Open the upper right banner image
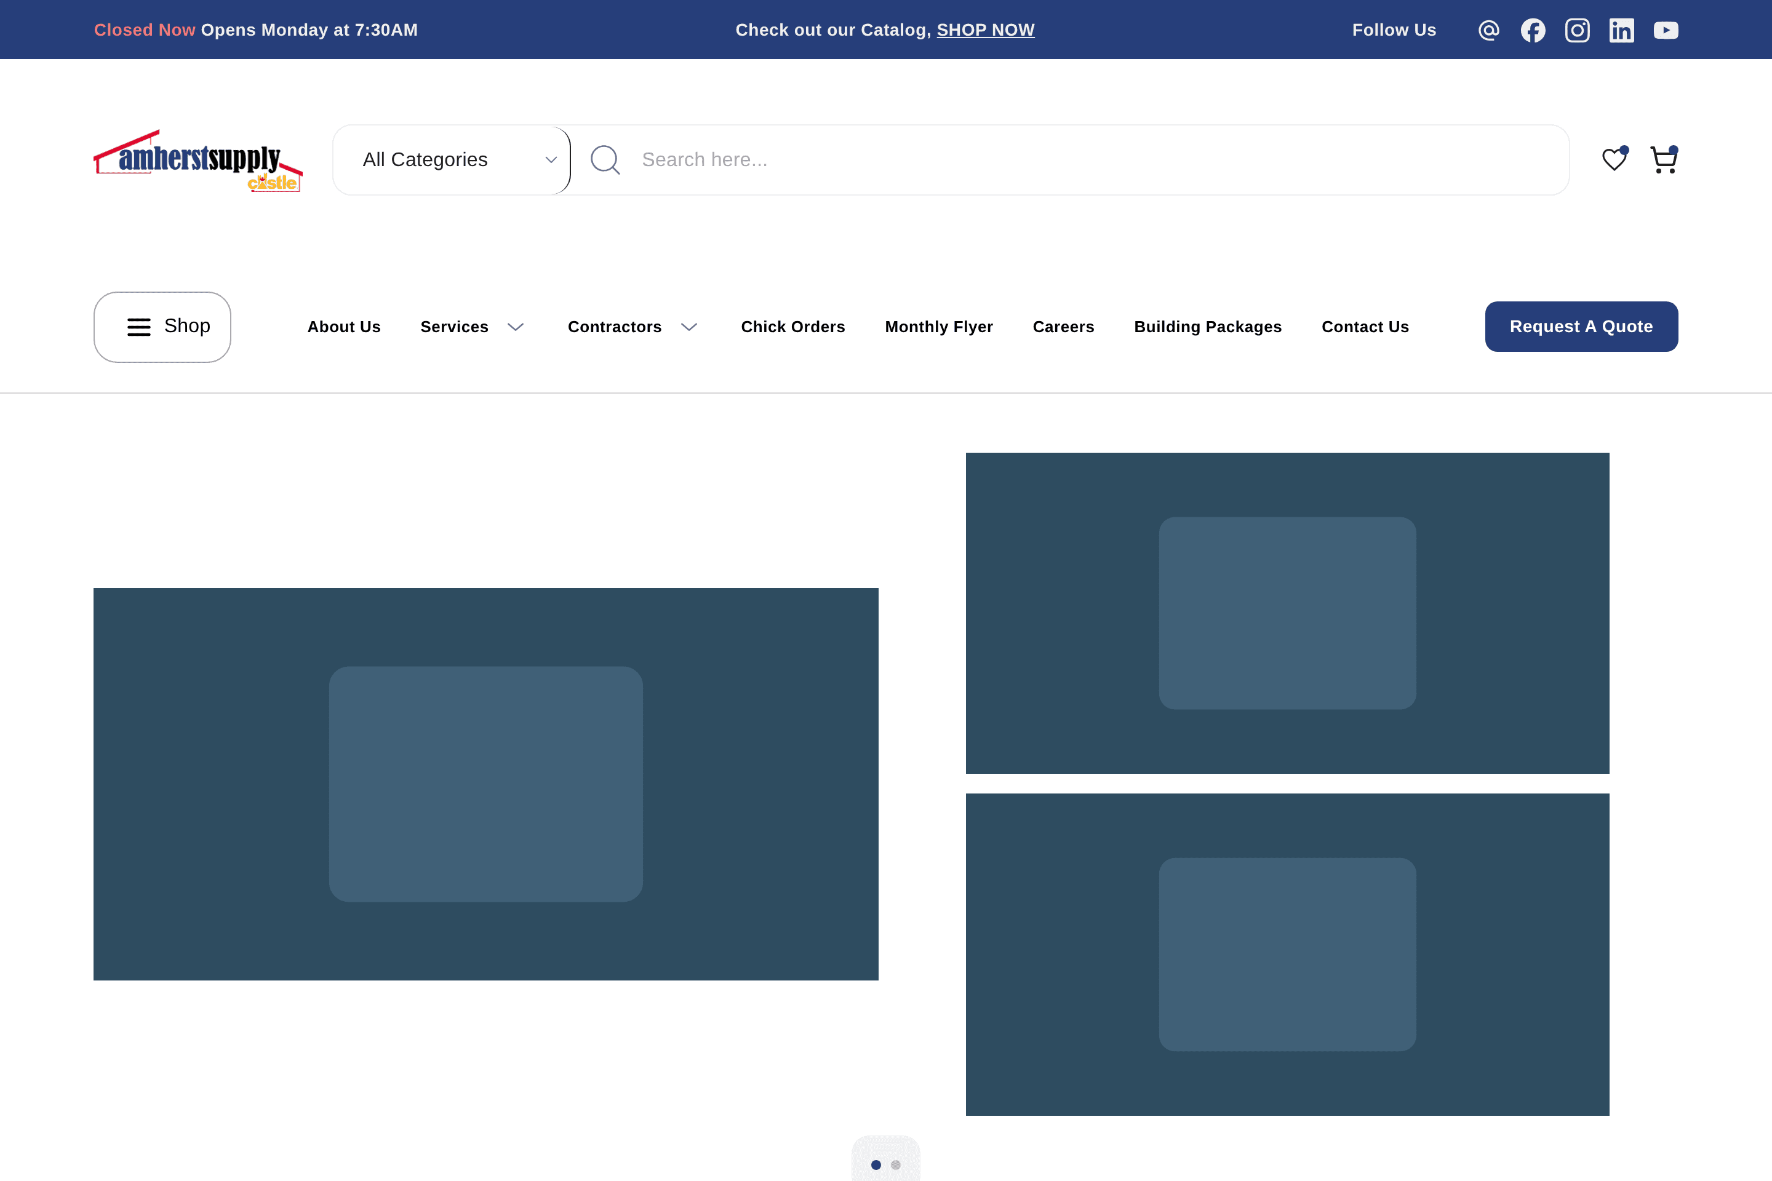1772x1181 pixels. 1288,613
